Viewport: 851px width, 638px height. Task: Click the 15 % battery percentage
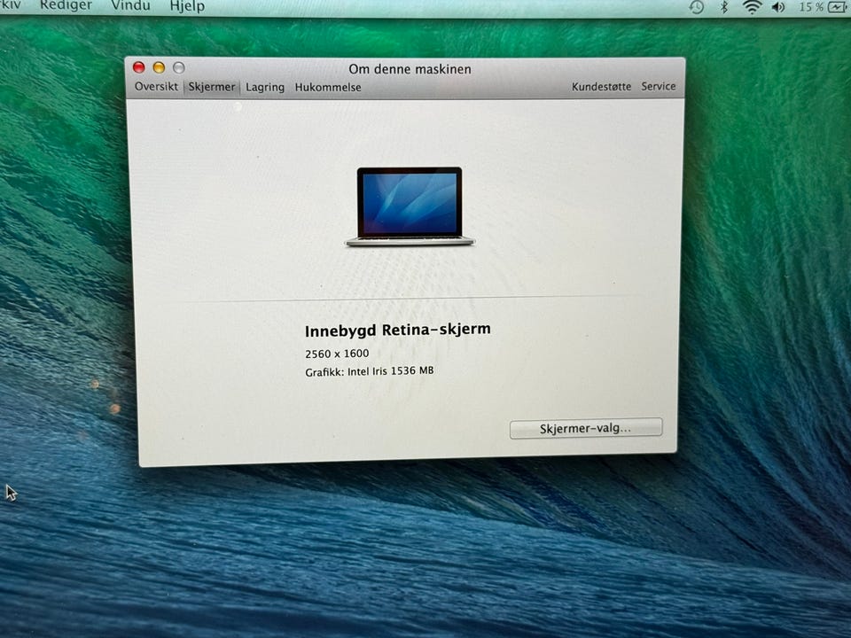pos(811,7)
